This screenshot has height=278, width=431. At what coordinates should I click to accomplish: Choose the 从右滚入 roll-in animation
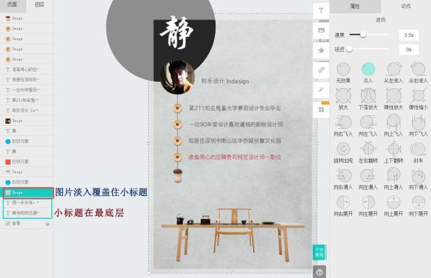[419, 73]
